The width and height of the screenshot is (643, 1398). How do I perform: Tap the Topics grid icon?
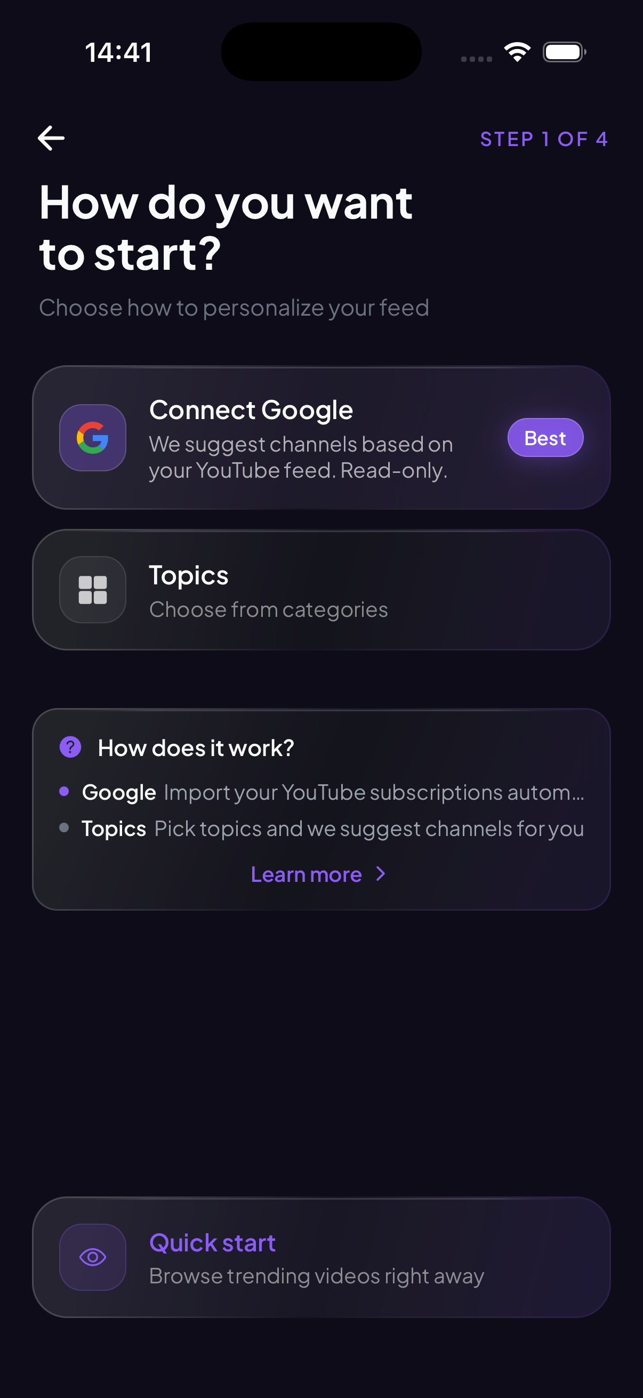coord(93,590)
